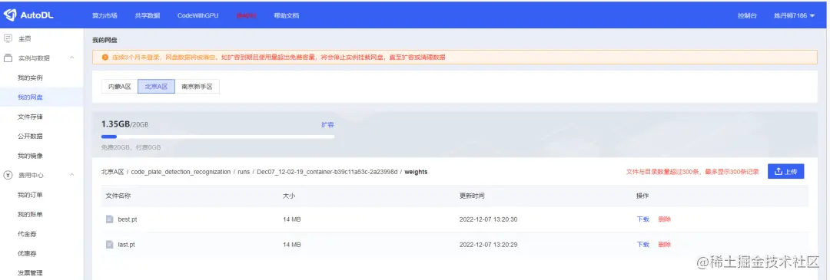Click 北京A区 in the breadcrumb path
This screenshot has width=830, height=280.
[x=112, y=172]
